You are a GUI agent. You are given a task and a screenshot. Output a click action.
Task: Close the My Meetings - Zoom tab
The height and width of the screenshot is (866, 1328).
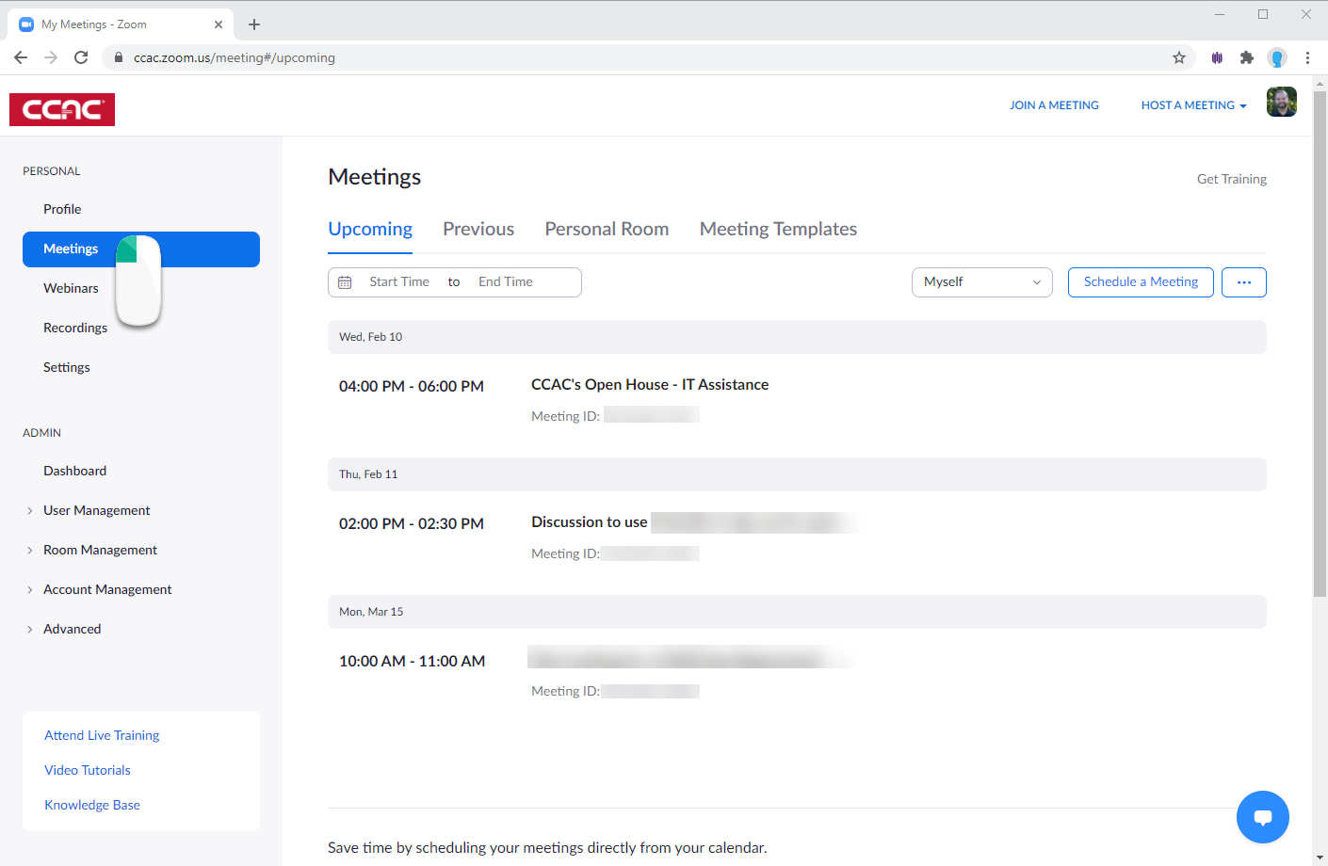pos(219,24)
